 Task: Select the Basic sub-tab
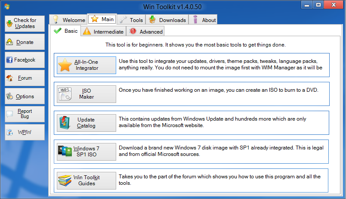click(65, 31)
